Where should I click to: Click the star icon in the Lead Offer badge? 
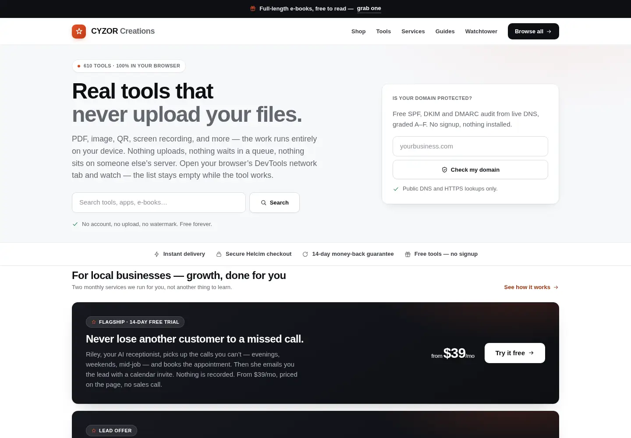click(94, 431)
